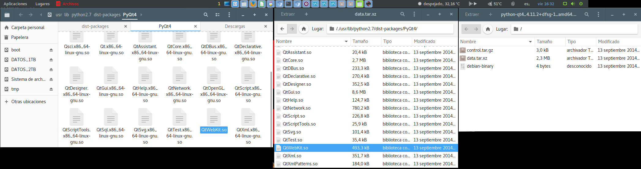Select data.tar.xz in deb archive
The height and width of the screenshot is (169, 641).
(550, 58)
